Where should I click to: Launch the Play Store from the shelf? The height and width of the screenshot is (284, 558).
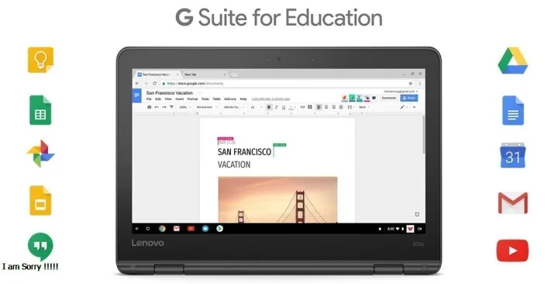(x=219, y=229)
